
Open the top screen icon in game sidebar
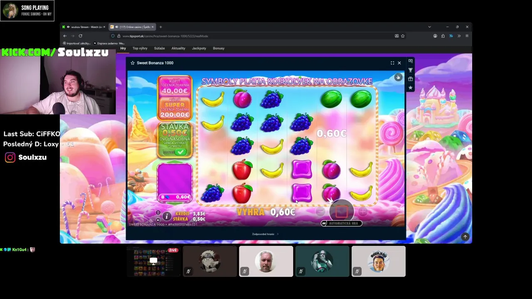point(410,61)
